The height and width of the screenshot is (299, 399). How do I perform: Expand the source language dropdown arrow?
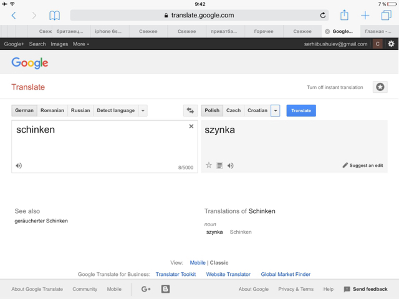143,111
